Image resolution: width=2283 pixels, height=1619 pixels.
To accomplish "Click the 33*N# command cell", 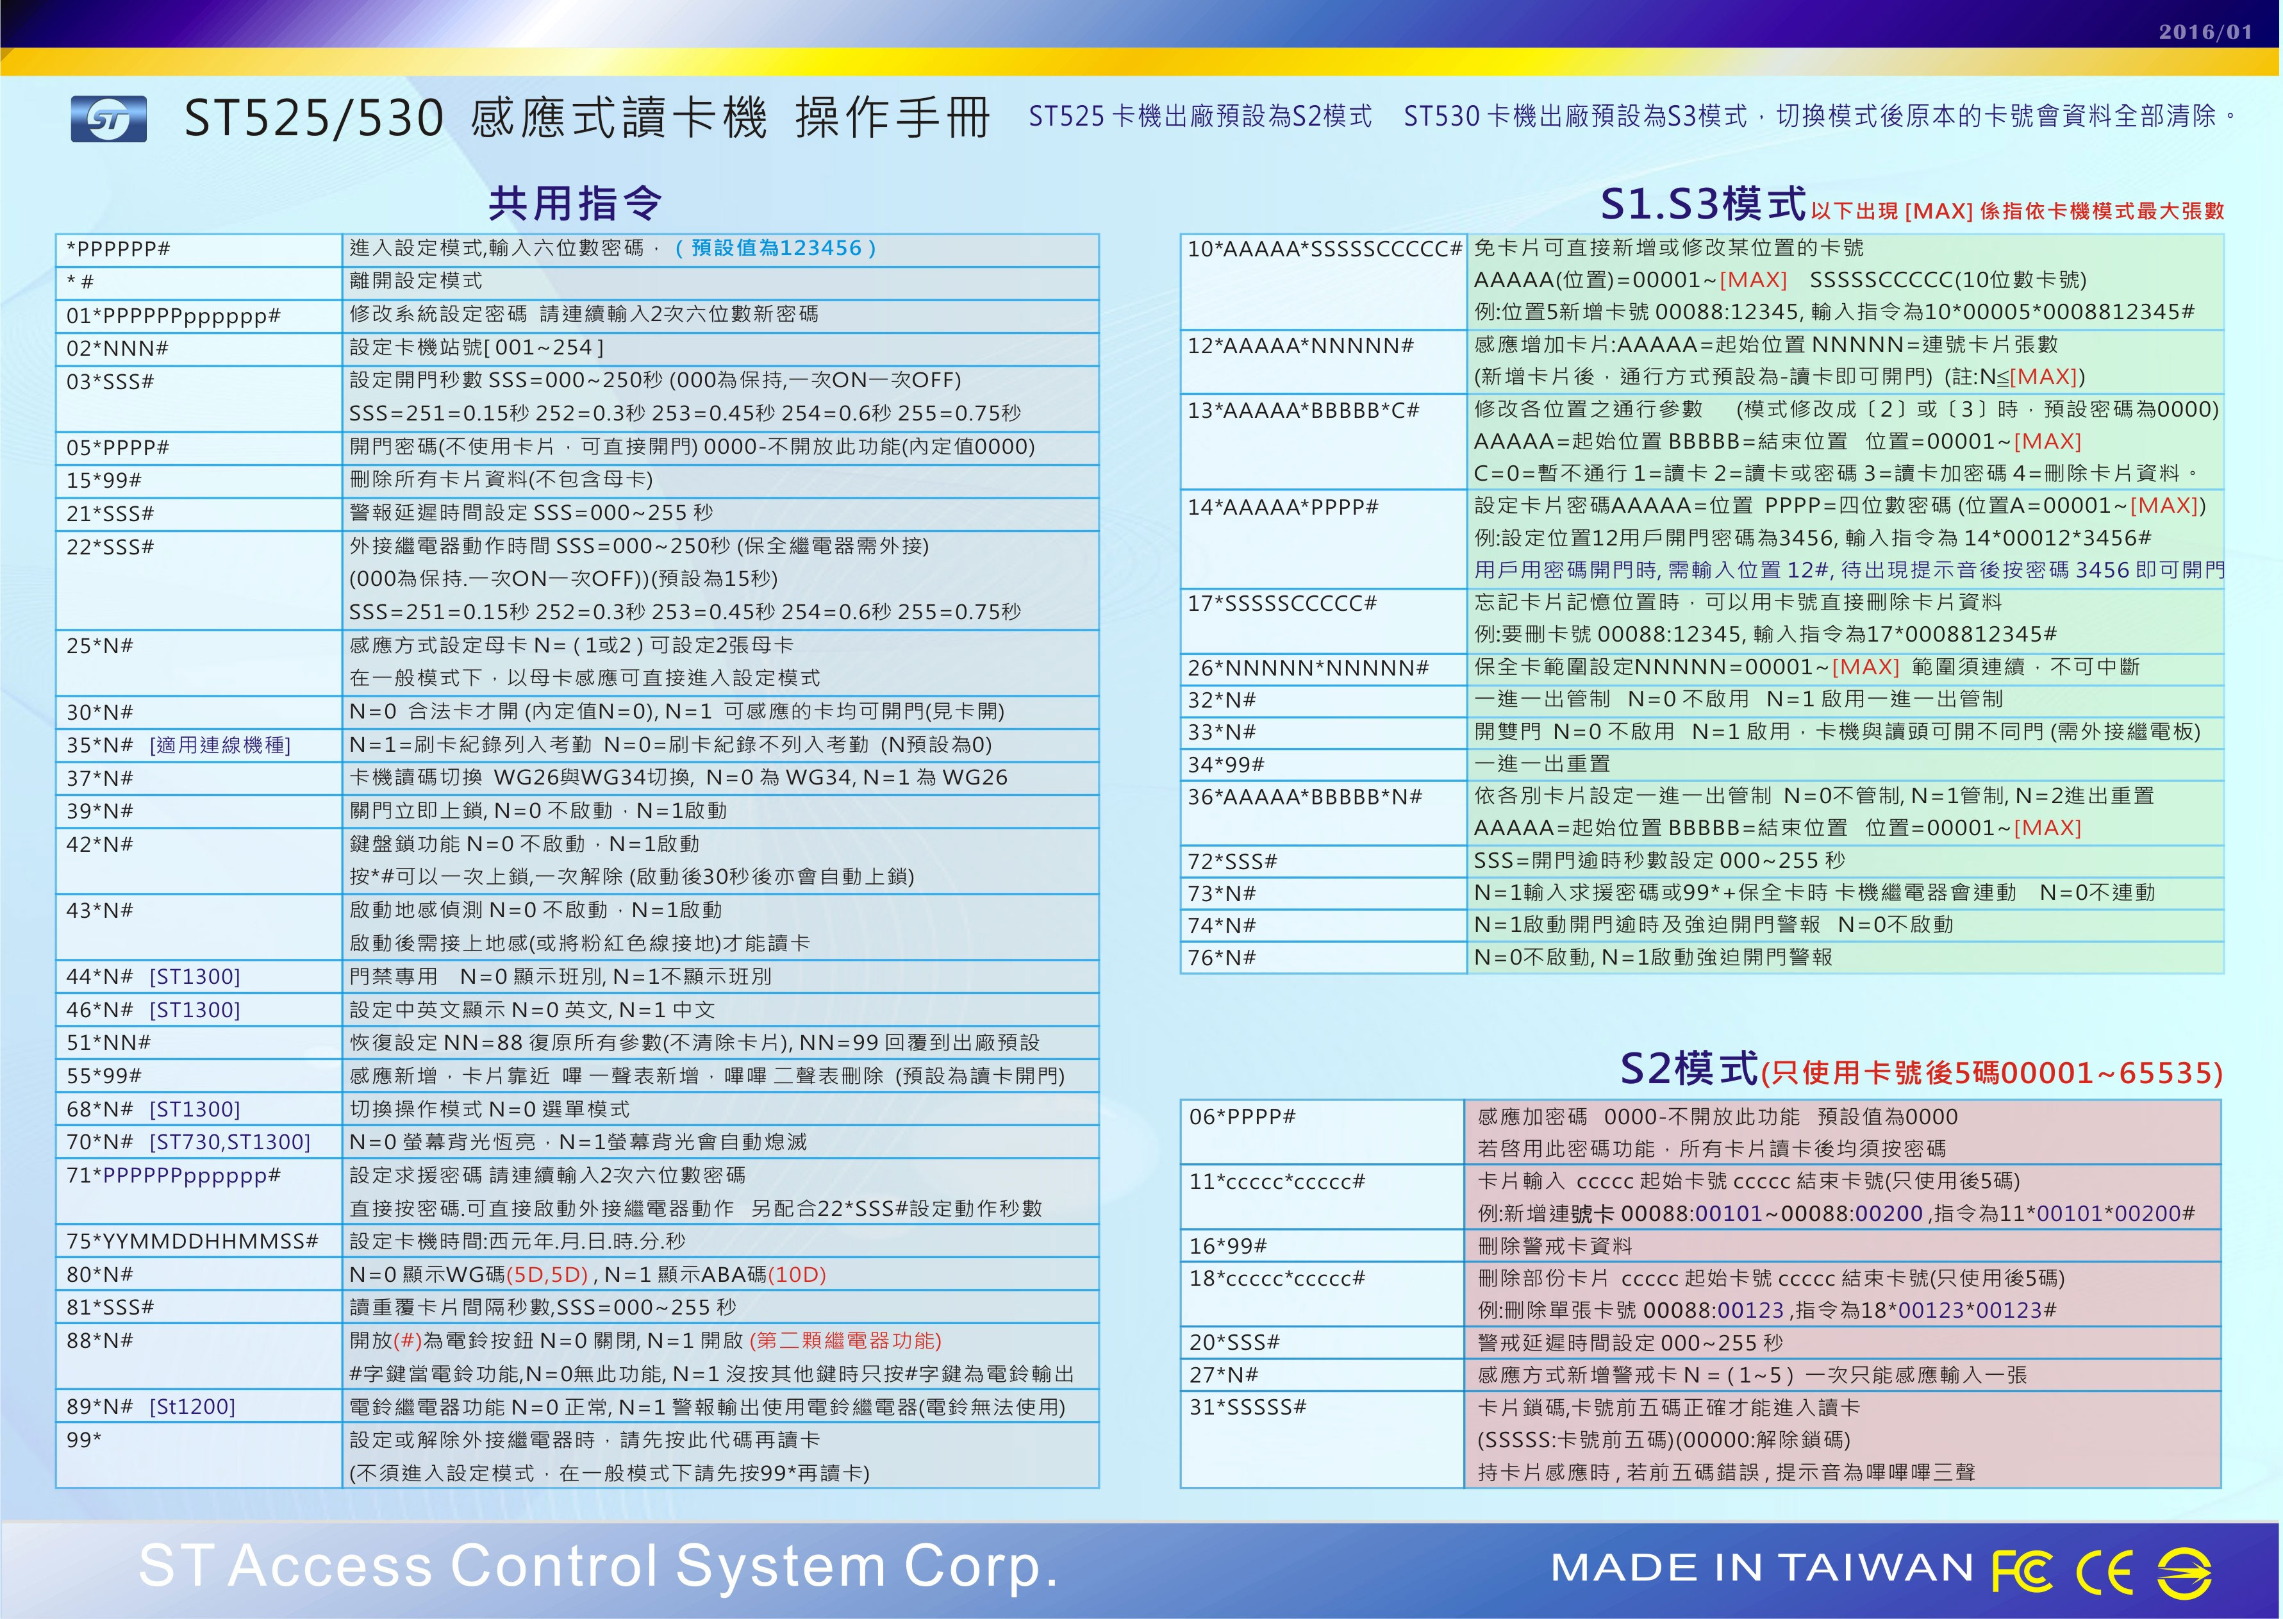I will point(1324,732).
